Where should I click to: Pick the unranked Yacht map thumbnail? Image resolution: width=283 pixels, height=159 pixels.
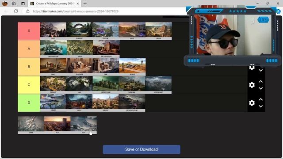(84, 125)
